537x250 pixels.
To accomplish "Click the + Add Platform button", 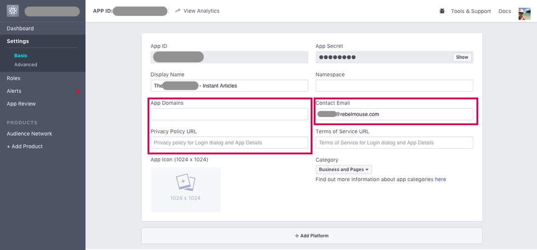I will (x=312, y=236).
